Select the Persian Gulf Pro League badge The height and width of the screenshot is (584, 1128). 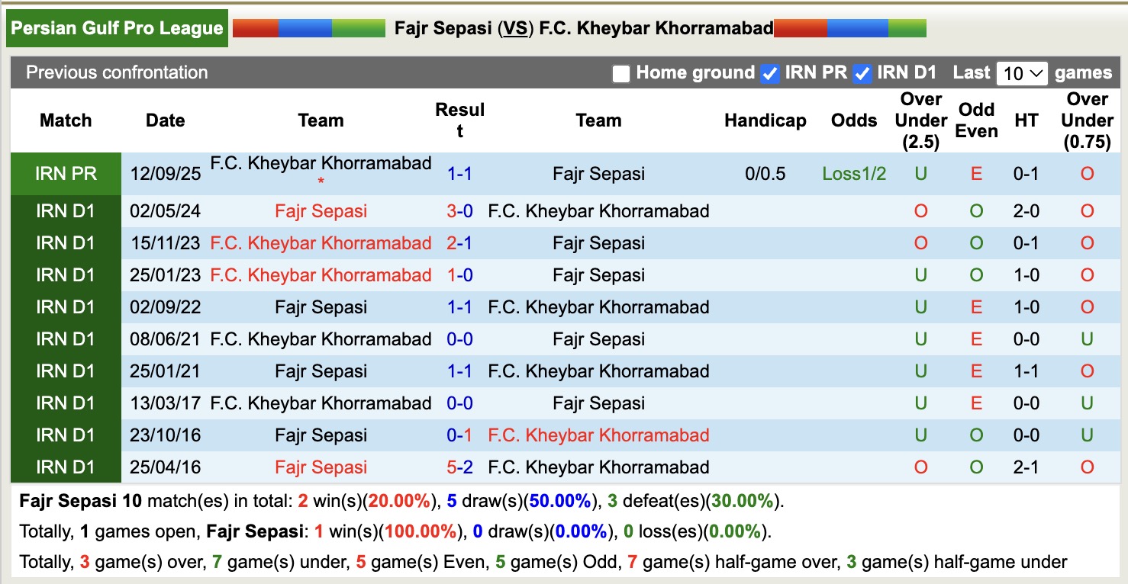116,27
